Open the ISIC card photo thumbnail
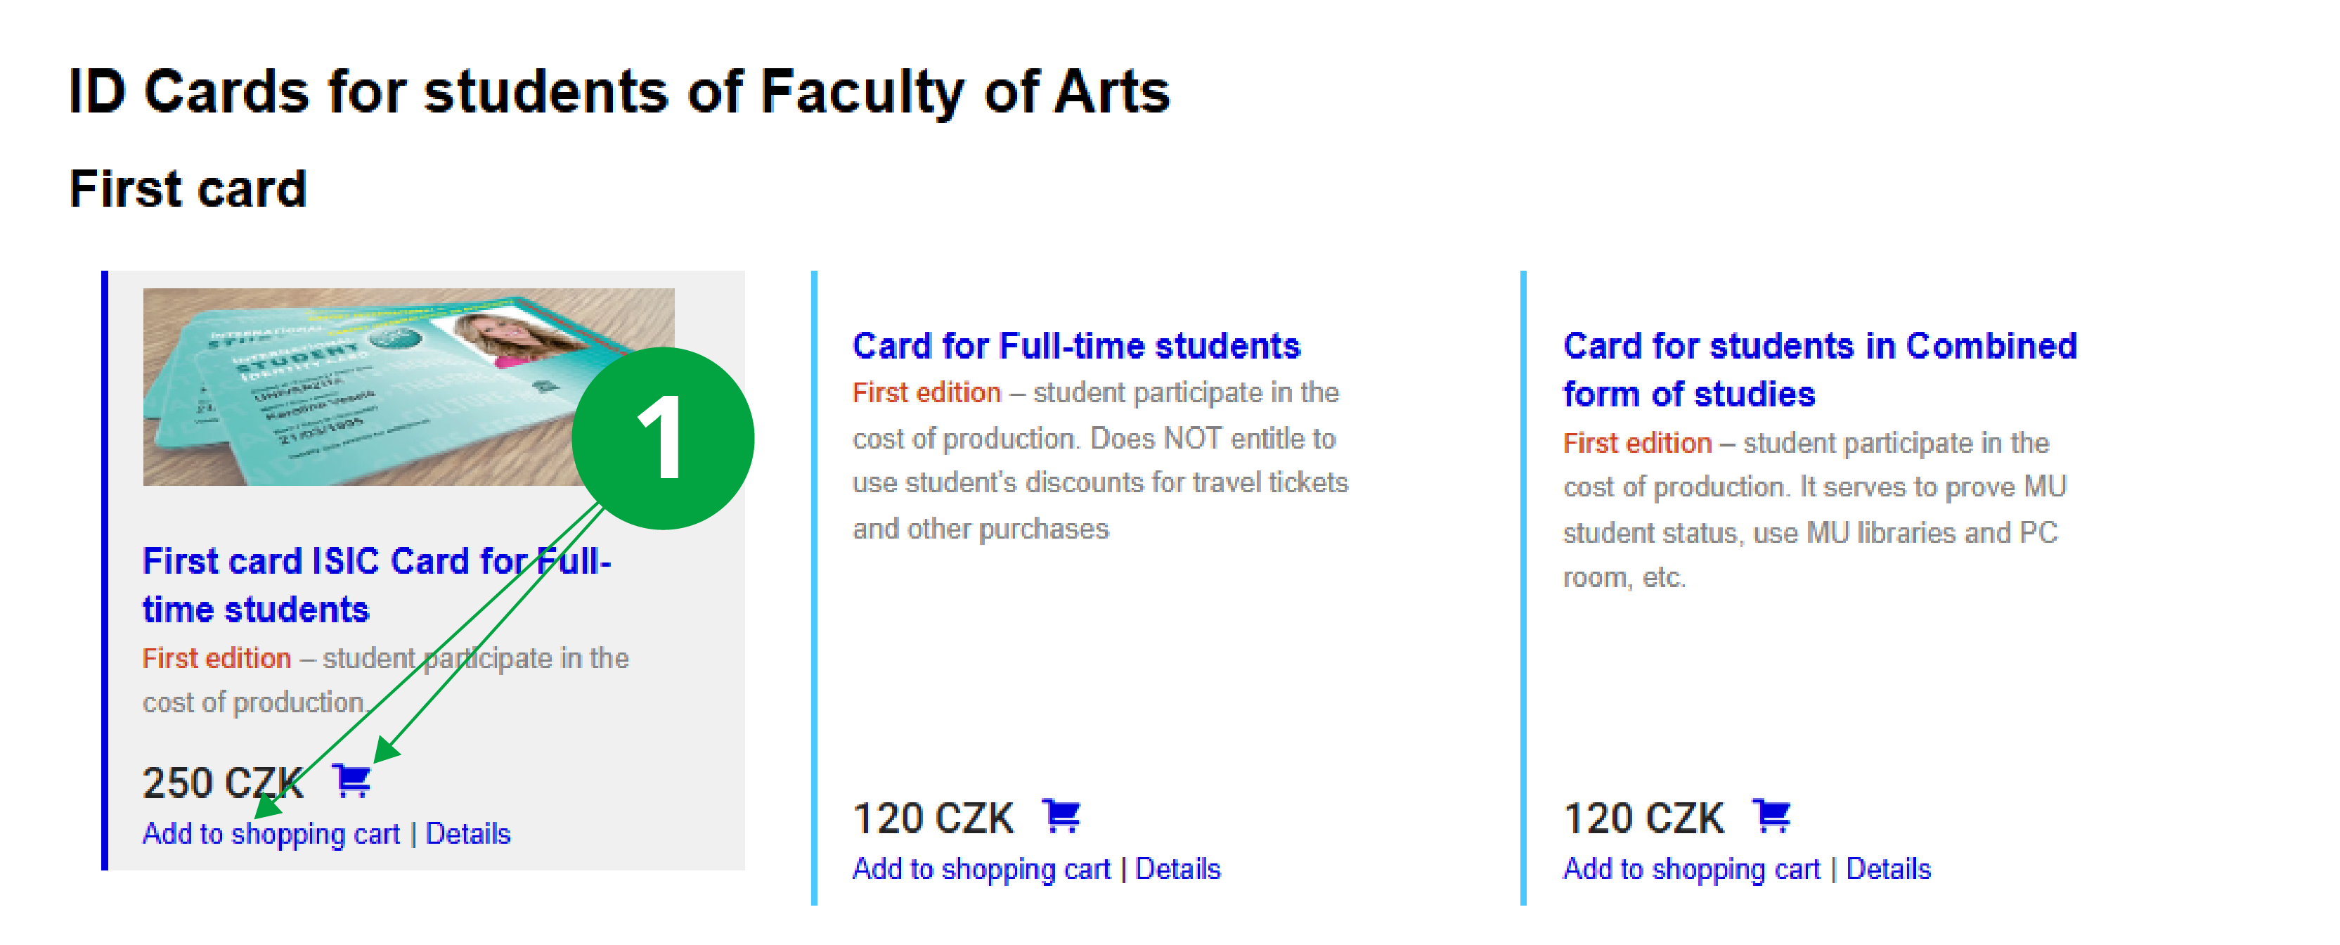This screenshot has width=2340, height=945. 363,387
